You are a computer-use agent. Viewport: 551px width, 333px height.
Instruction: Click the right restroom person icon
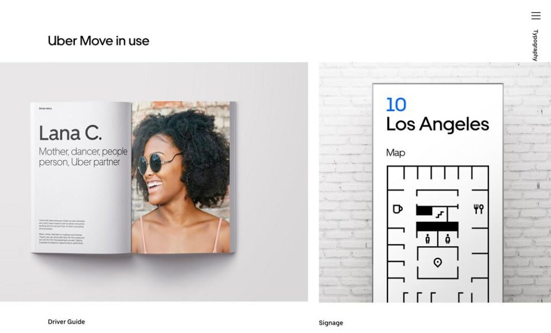click(x=448, y=239)
